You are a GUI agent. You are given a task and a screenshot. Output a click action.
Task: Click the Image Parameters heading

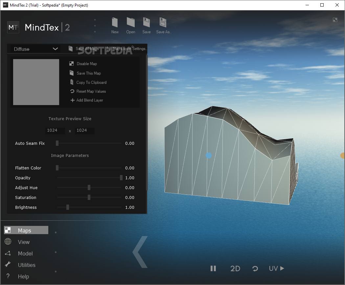coord(70,156)
